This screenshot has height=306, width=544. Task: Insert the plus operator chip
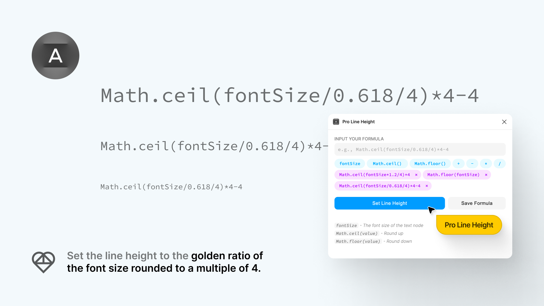[x=458, y=164]
